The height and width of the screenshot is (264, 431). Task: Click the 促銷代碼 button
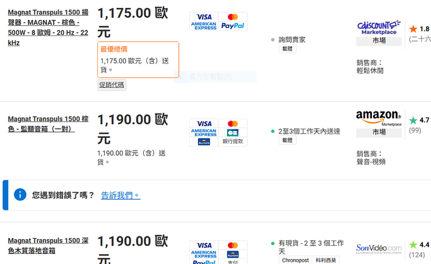[x=112, y=85]
